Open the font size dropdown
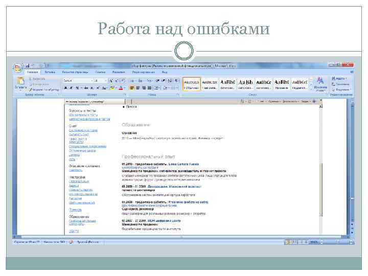The image size is (368, 276). 105,81
